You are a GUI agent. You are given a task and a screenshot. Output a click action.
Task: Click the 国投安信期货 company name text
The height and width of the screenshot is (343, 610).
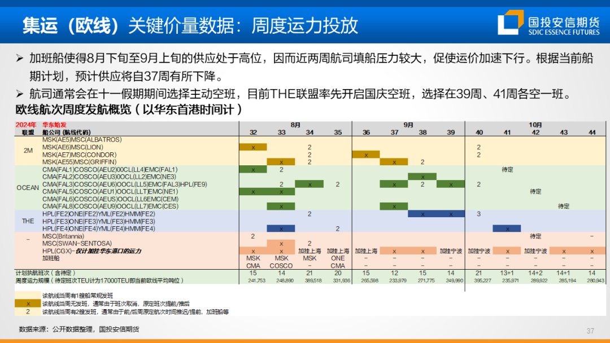click(564, 22)
